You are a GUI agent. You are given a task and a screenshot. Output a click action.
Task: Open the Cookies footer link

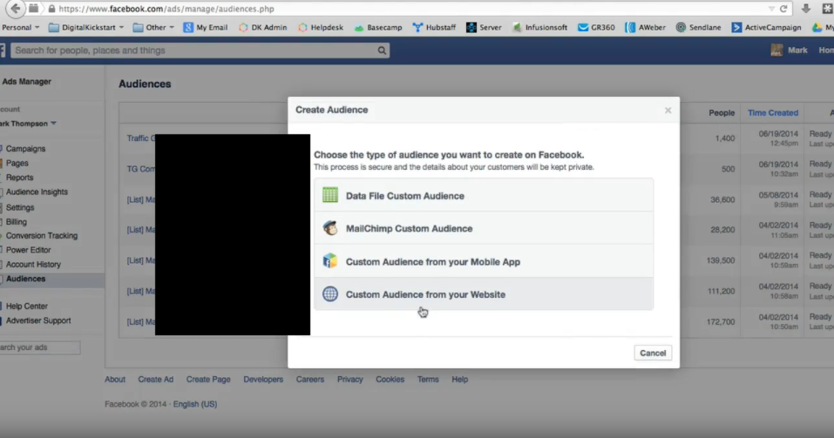tap(390, 380)
